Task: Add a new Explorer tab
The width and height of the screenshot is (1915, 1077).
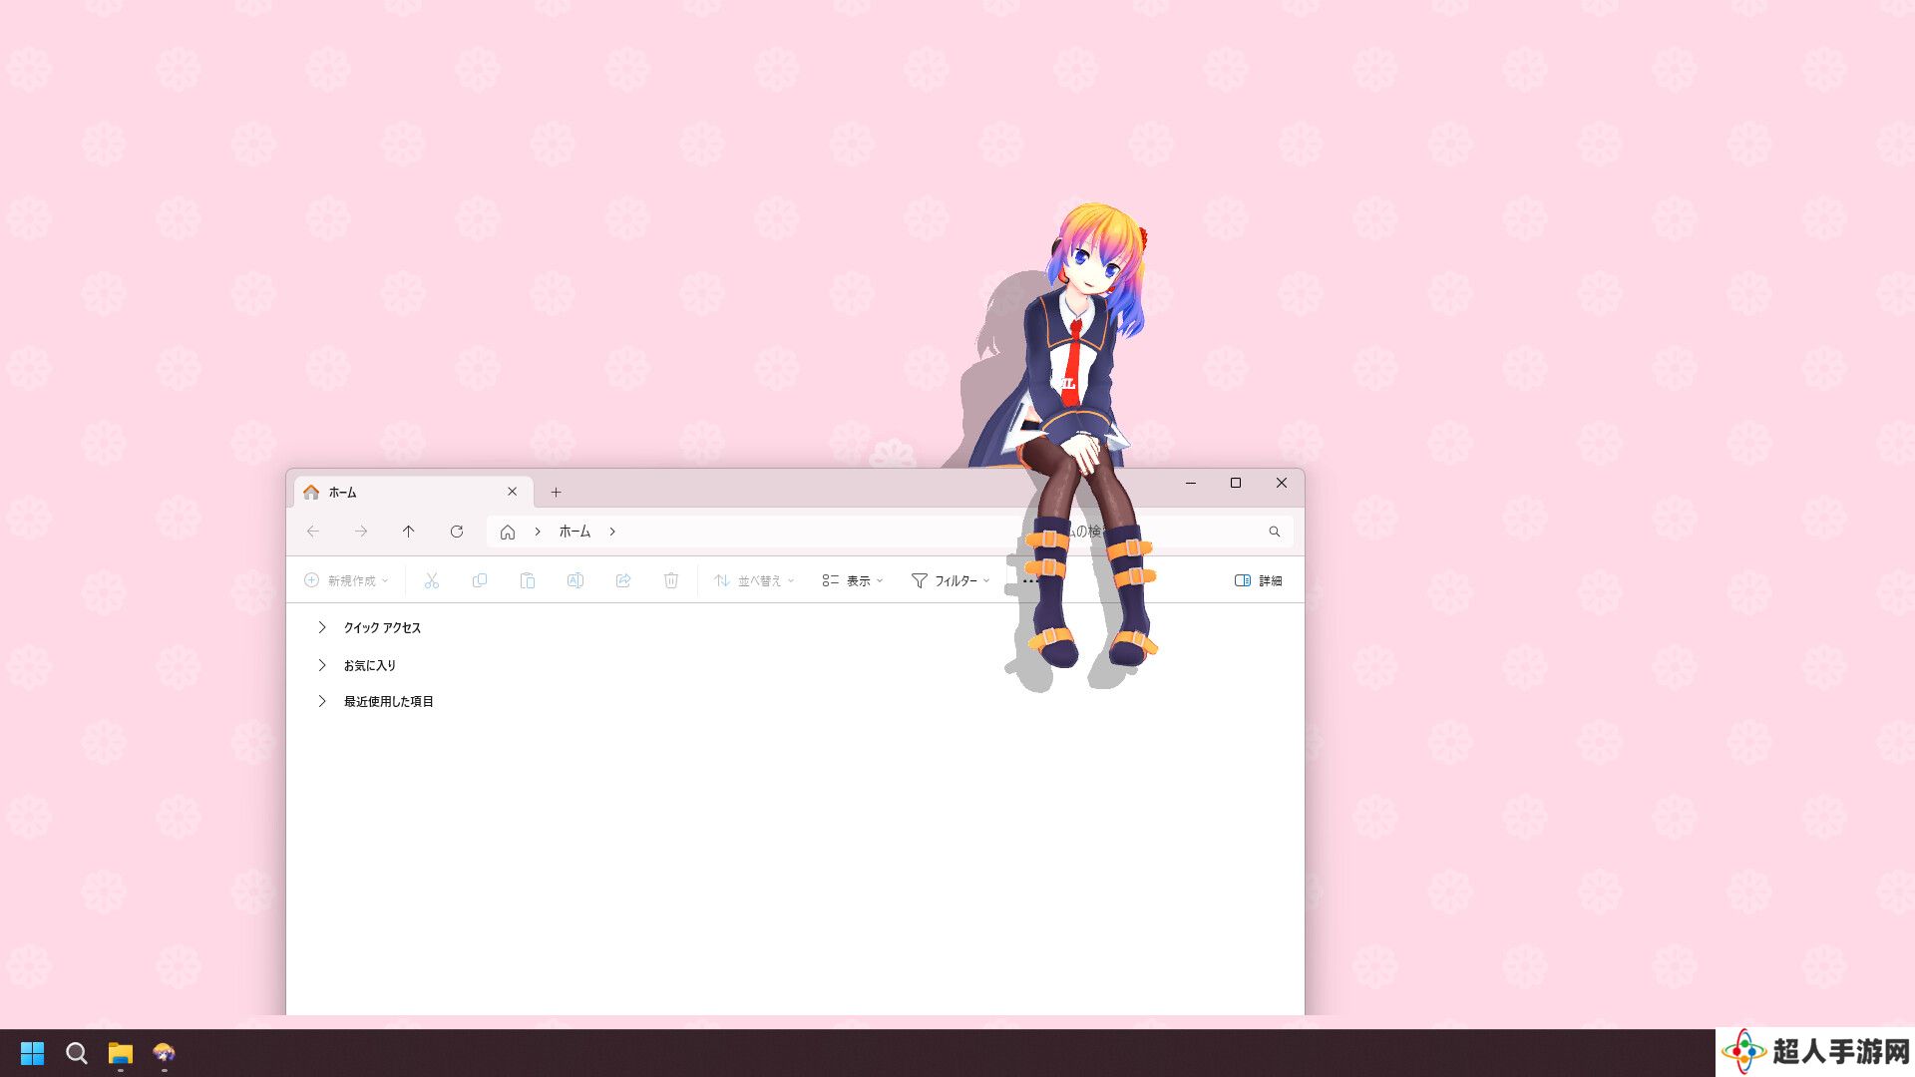Action: (x=557, y=492)
